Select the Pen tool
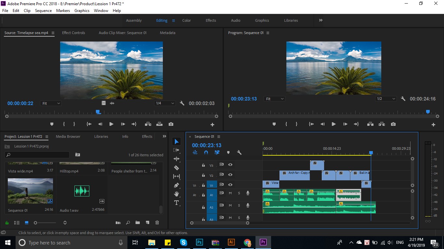The width and height of the screenshot is (444, 249). [176, 185]
